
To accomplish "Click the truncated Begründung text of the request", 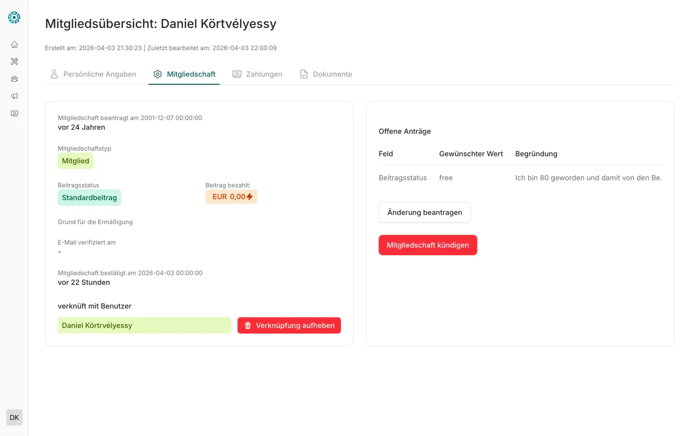I will pos(588,178).
